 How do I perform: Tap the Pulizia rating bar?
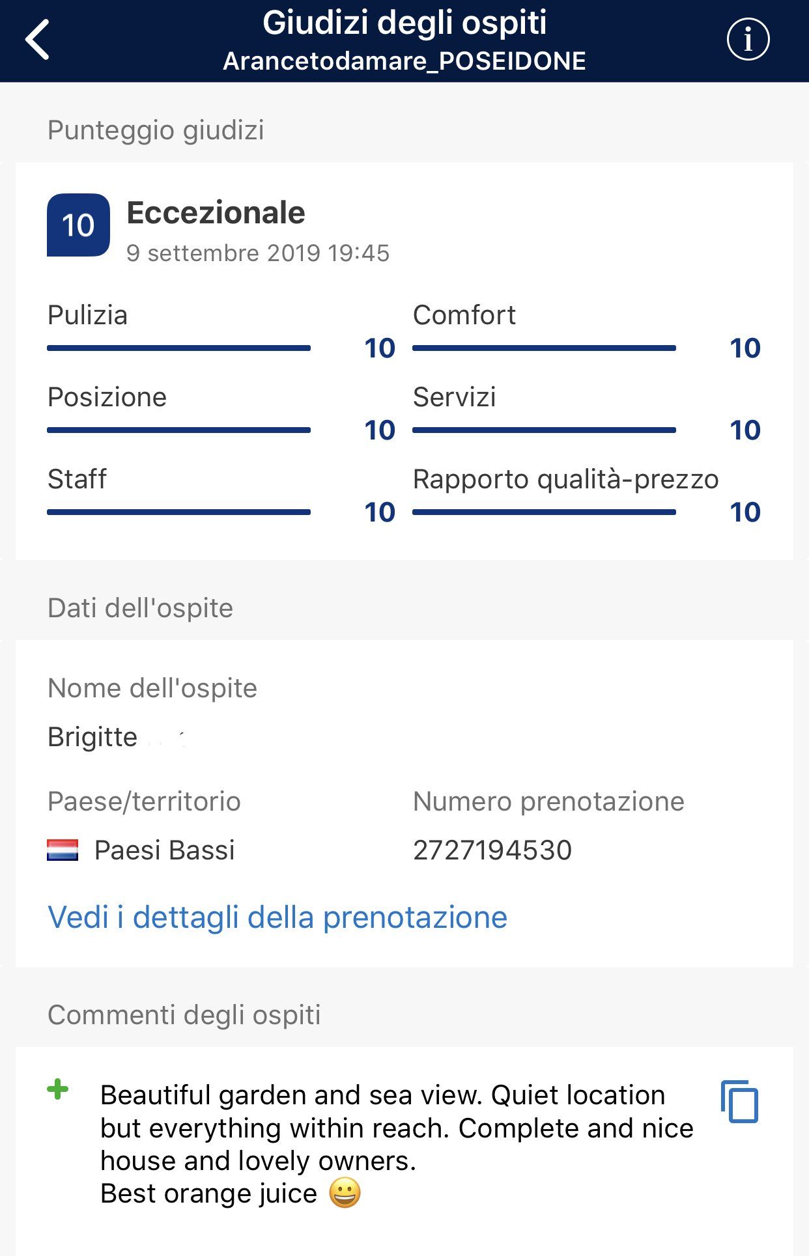(x=178, y=348)
